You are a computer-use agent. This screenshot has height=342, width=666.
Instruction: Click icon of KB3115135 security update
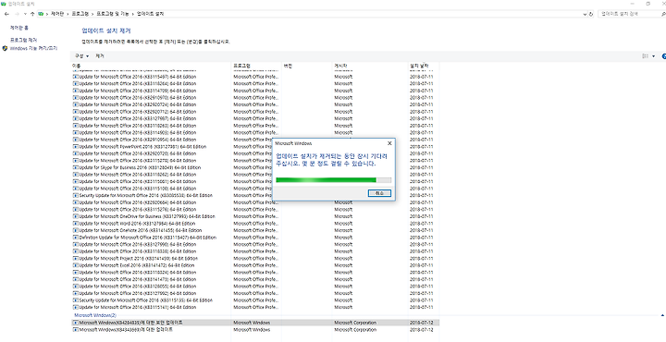point(76,300)
